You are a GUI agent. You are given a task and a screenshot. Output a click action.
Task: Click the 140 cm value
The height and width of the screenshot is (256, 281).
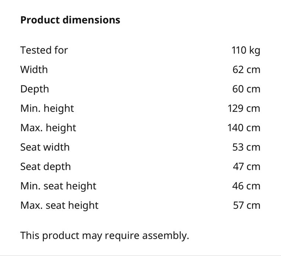point(244,127)
